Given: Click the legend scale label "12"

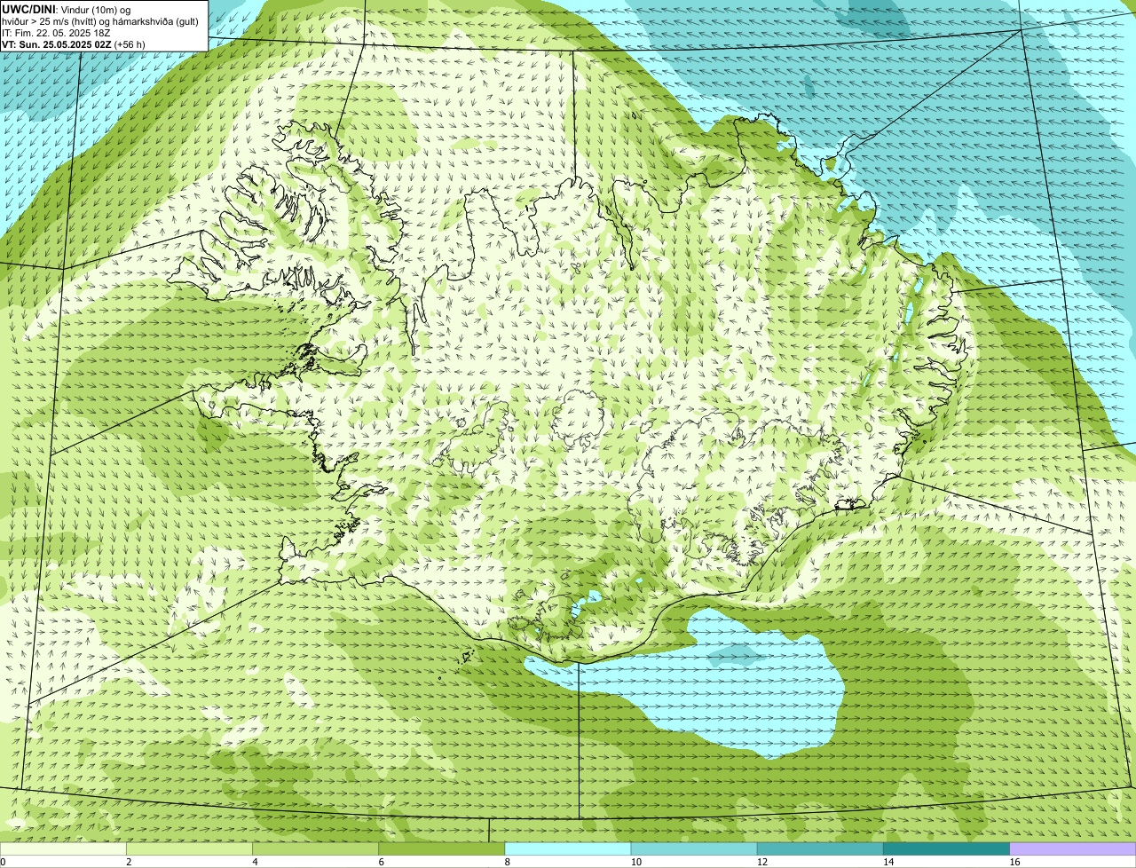Looking at the screenshot, I should click(x=762, y=862).
